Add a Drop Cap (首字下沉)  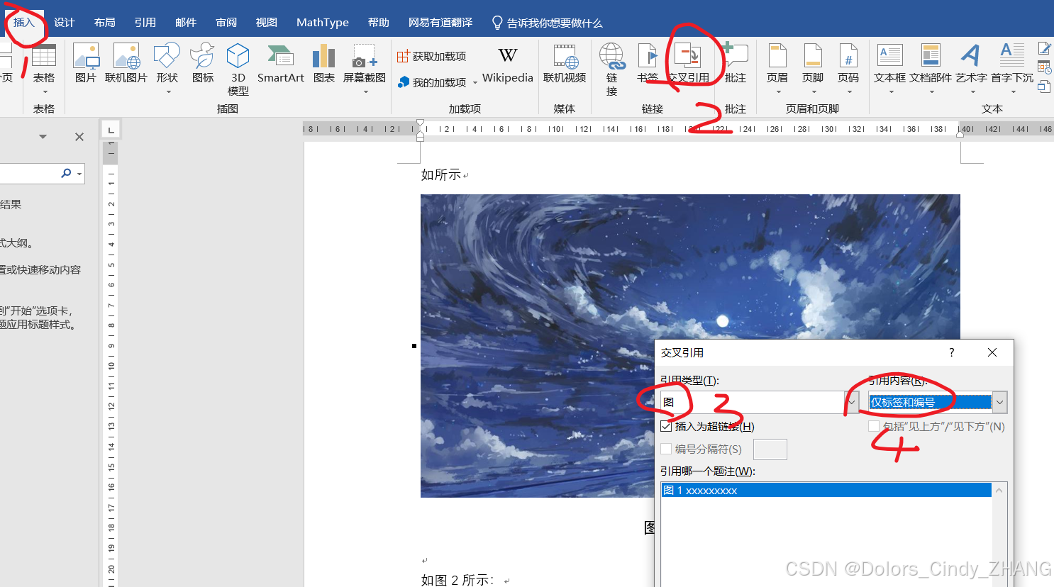[x=1012, y=69]
